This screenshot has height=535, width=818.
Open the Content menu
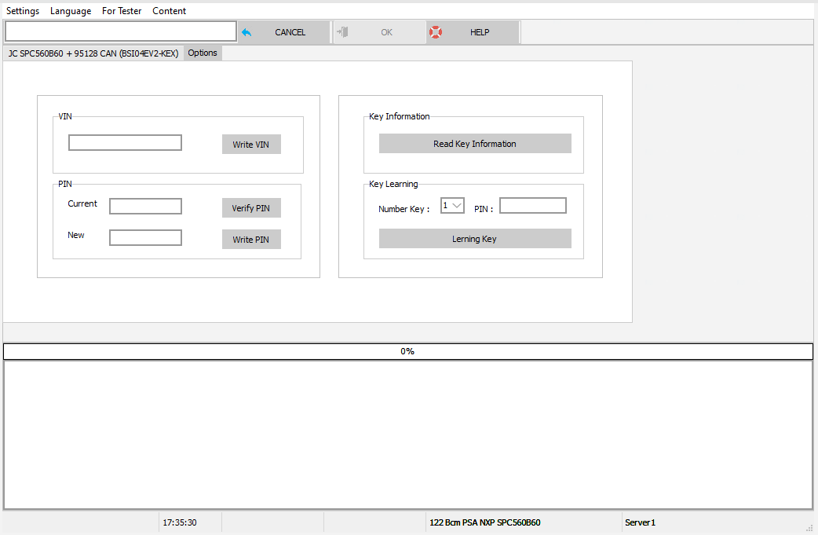pos(169,10)
